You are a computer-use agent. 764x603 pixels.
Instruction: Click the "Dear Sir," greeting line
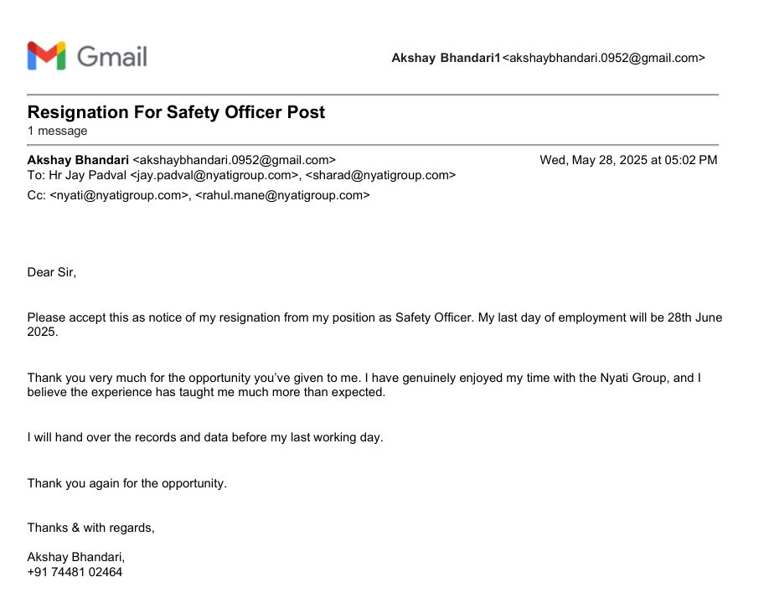point(52,272)
